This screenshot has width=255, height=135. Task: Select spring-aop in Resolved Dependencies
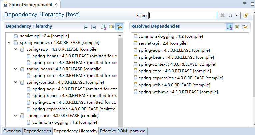(174, 50)
